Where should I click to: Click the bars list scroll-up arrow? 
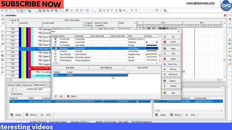(x=159, y=36)
